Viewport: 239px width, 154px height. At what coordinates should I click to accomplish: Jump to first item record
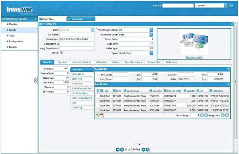pos(118,150)
